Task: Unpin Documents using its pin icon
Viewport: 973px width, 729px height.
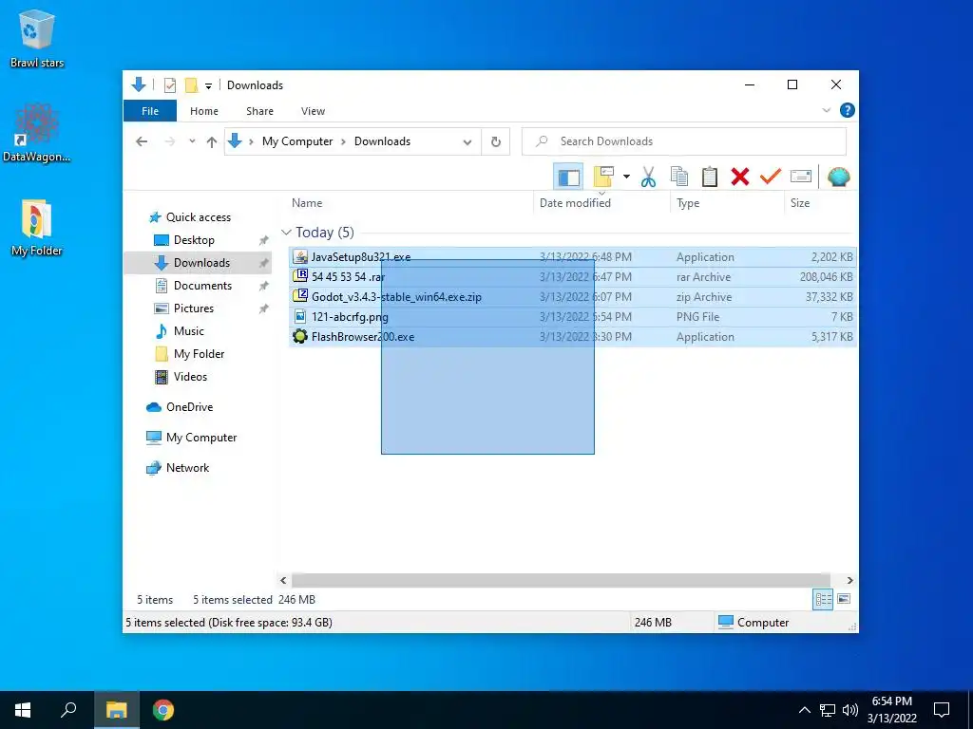Action: pyautogui.click(x=264, y=286)
